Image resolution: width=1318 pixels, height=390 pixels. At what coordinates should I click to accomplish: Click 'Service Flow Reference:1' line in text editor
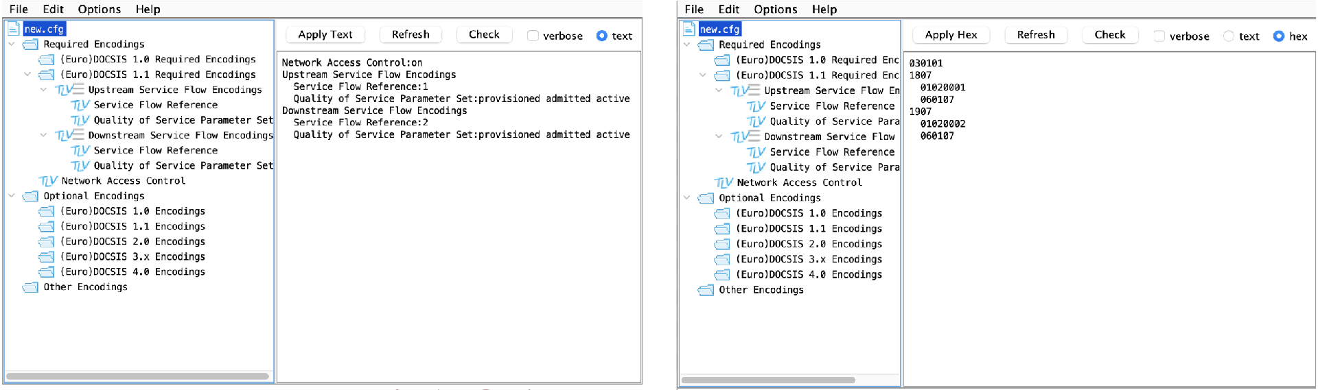(360, 86)
